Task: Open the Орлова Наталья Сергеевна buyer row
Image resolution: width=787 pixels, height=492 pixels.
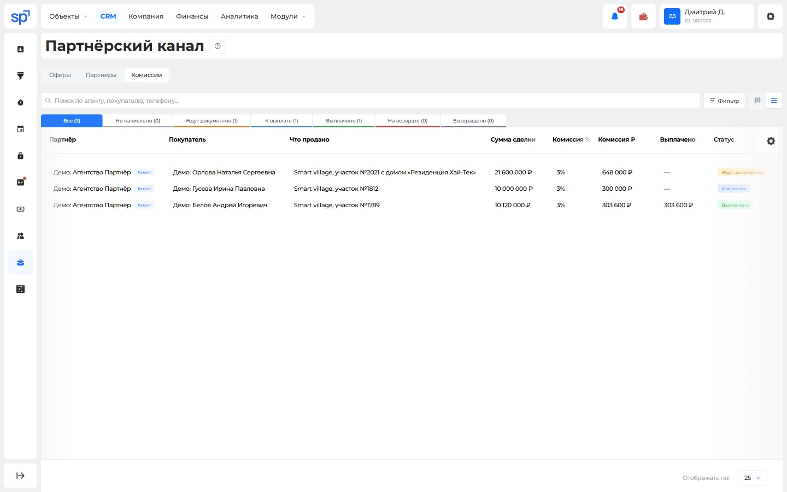Action: click(x=224, y=172)
